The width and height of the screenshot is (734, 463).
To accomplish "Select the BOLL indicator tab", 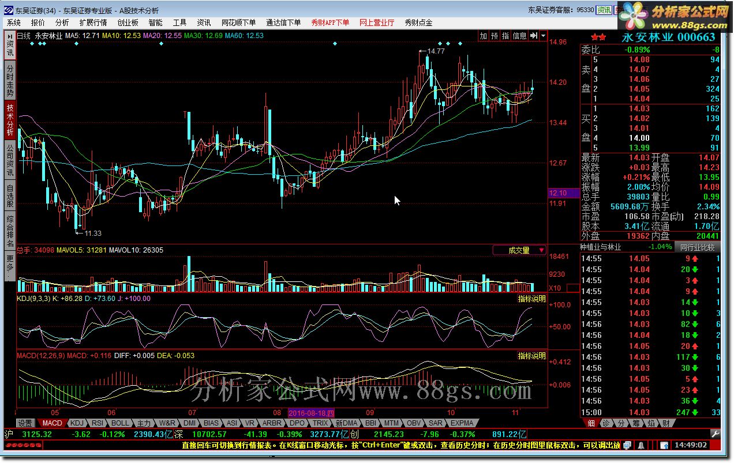I will pos(121,423).
